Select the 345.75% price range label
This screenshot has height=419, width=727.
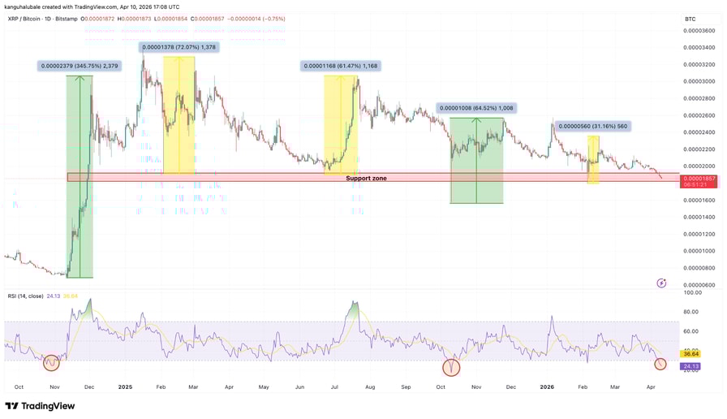click(80, 66)
